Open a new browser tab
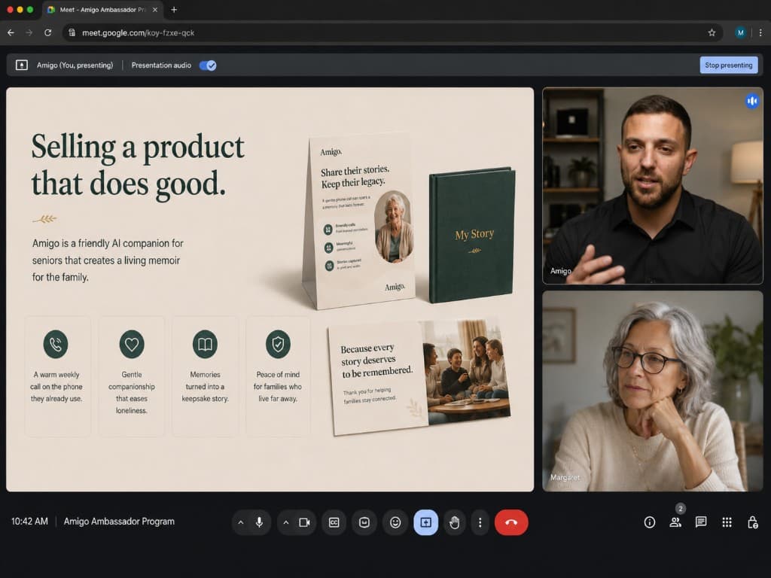 pyautogui.click(x=174, y=10)
